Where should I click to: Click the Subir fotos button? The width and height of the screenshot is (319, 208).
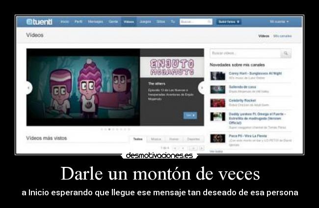tap(229, 22)
